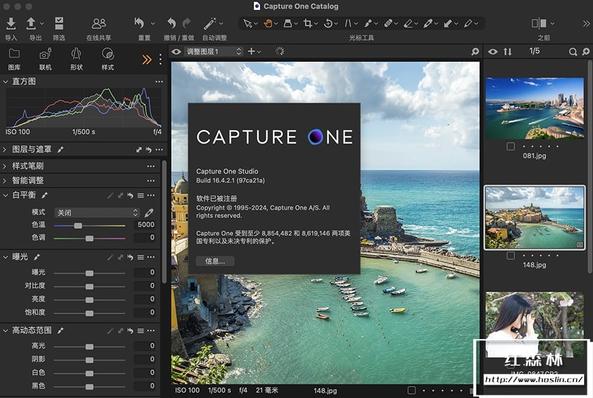Click the Auto Adjust (自动调整) magic wand
The image size is (593, 398).
(x=210, y=24)
